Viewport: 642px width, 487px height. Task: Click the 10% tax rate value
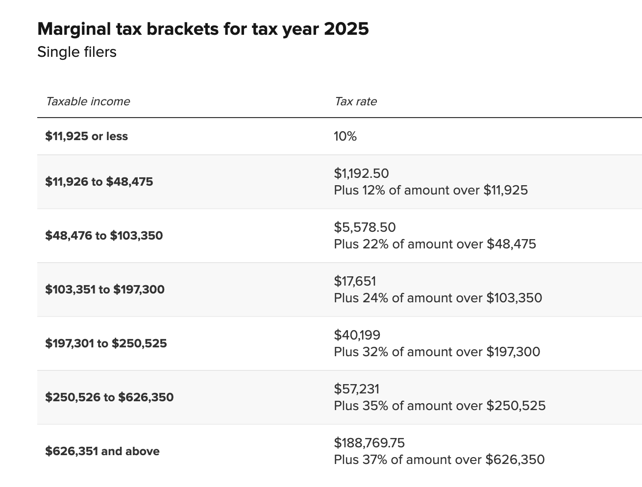tap(345, 136)
